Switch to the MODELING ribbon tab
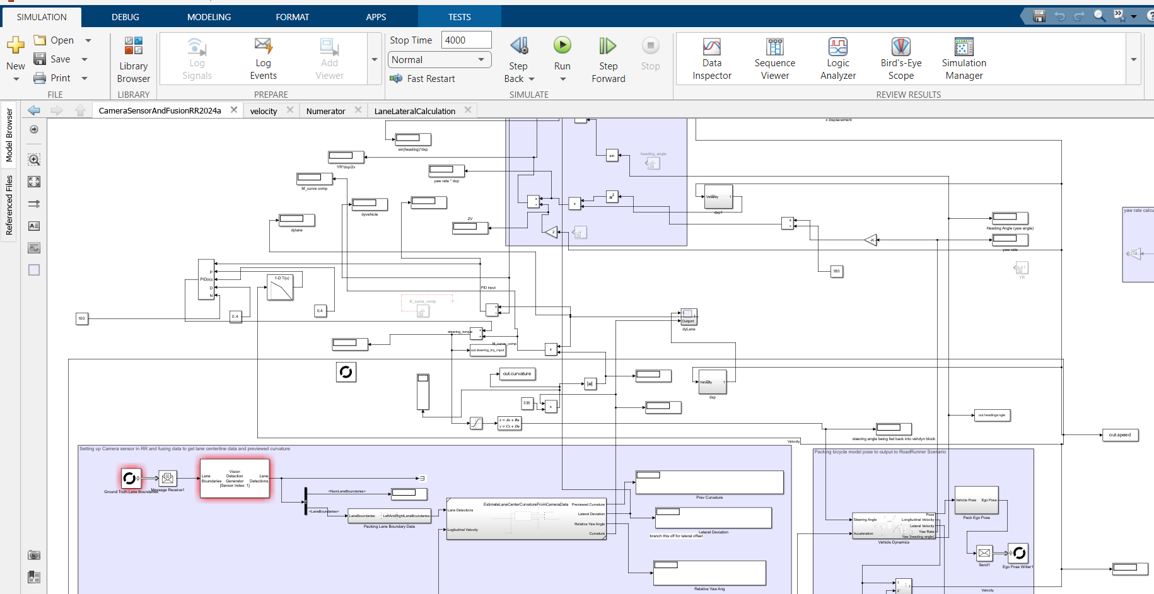1154x594 pixels. tap(209, 17)
